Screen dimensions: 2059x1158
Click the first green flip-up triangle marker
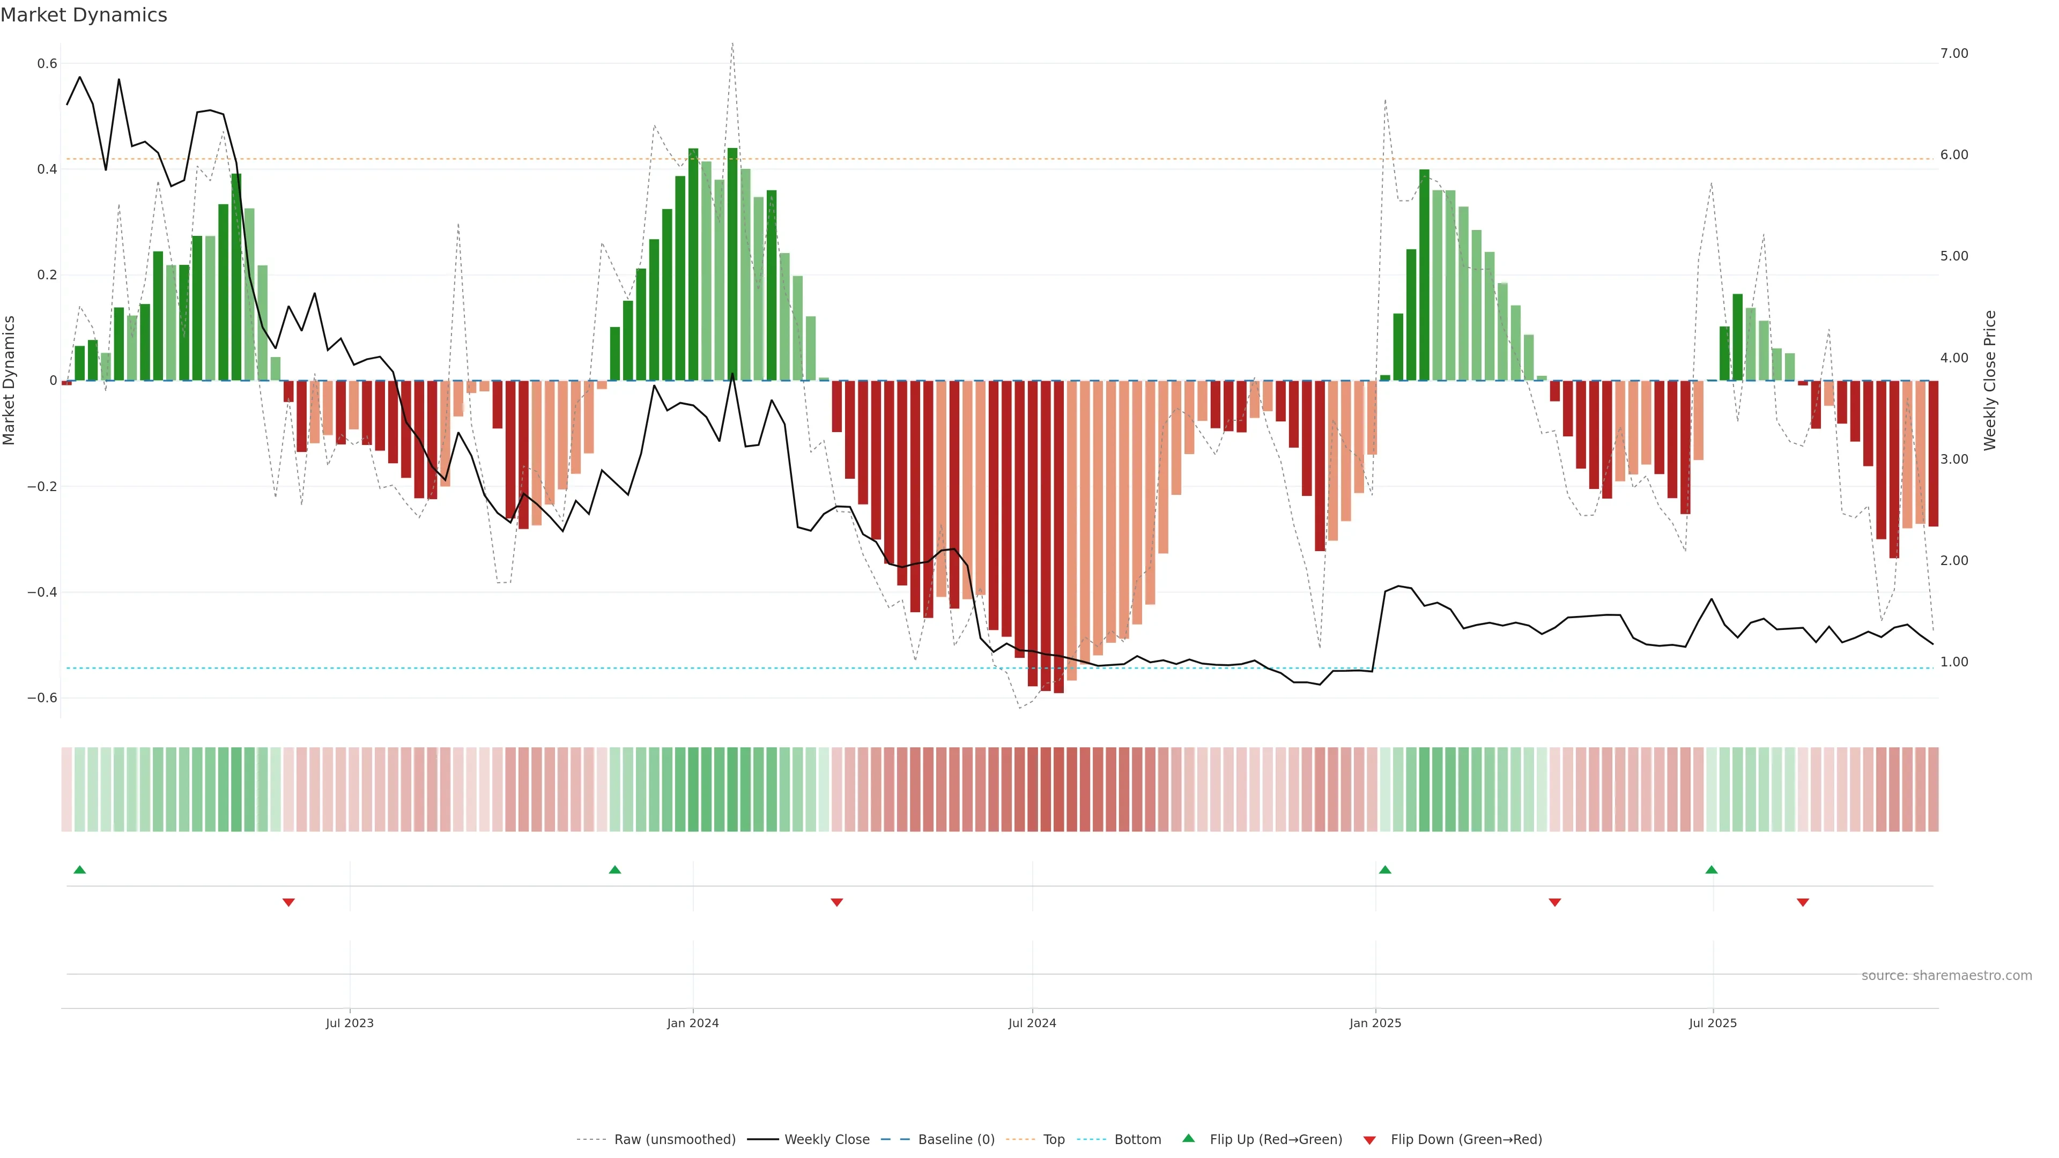pos(79,870)
